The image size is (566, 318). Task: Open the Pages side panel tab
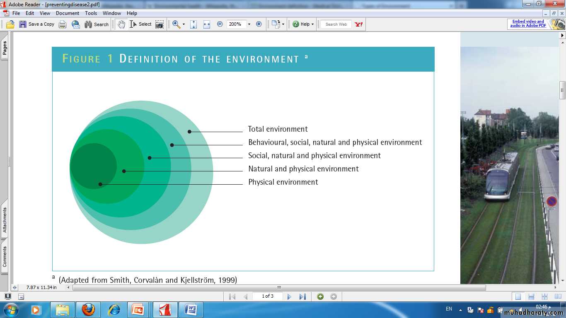pyautogui.click(x=5, y=48)
